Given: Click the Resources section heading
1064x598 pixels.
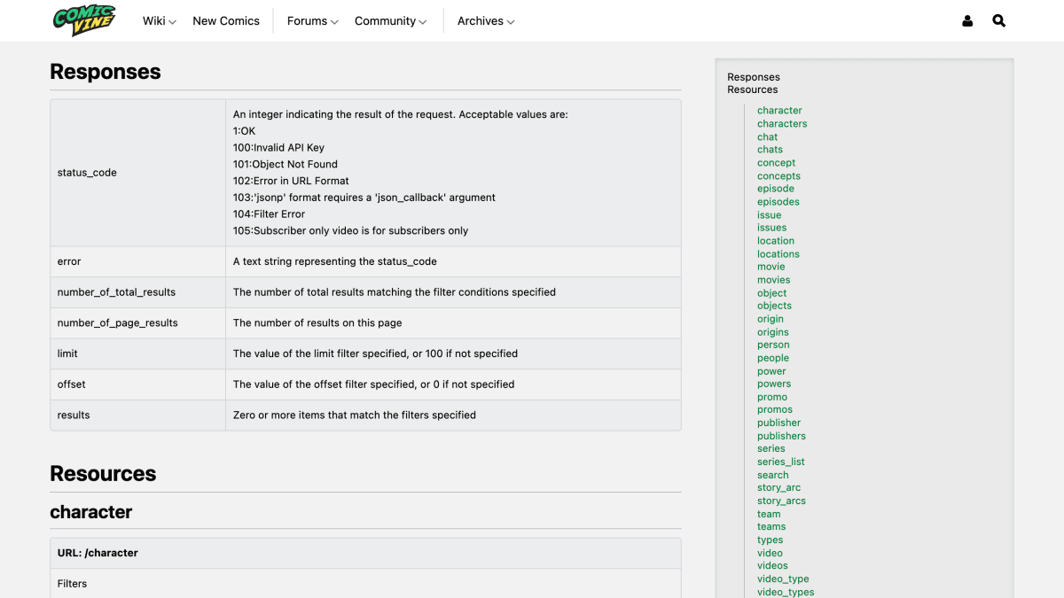Looking at the screenshot, I should [103, 474].
